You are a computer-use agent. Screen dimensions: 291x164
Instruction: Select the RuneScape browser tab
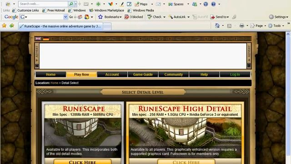[60, 26]
